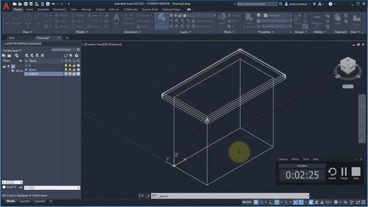Screen dimensions: 368x207
Task: Select the Text tool in Annotation panel
Action: point(116,19)
